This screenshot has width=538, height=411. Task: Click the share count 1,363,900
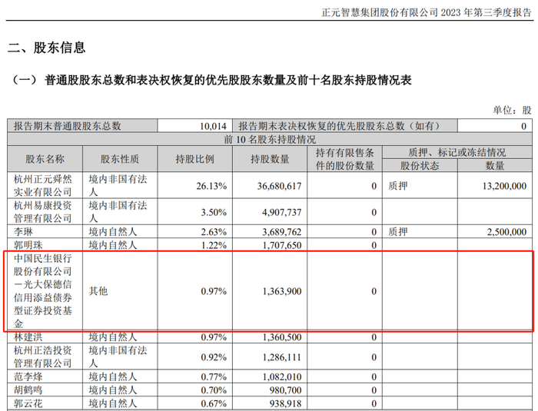pyautogui.click(x=282, y=292)
